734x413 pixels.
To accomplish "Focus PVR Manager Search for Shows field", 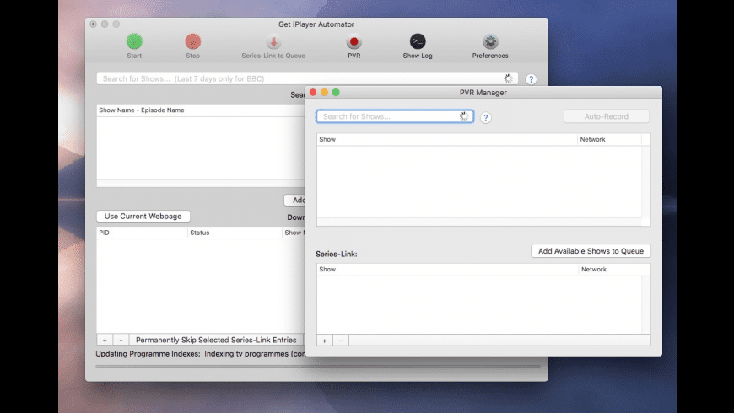I will [x=395, y=116].
